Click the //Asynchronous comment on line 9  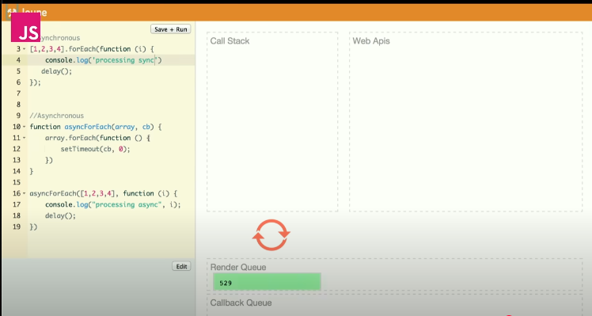pos(57,116)
